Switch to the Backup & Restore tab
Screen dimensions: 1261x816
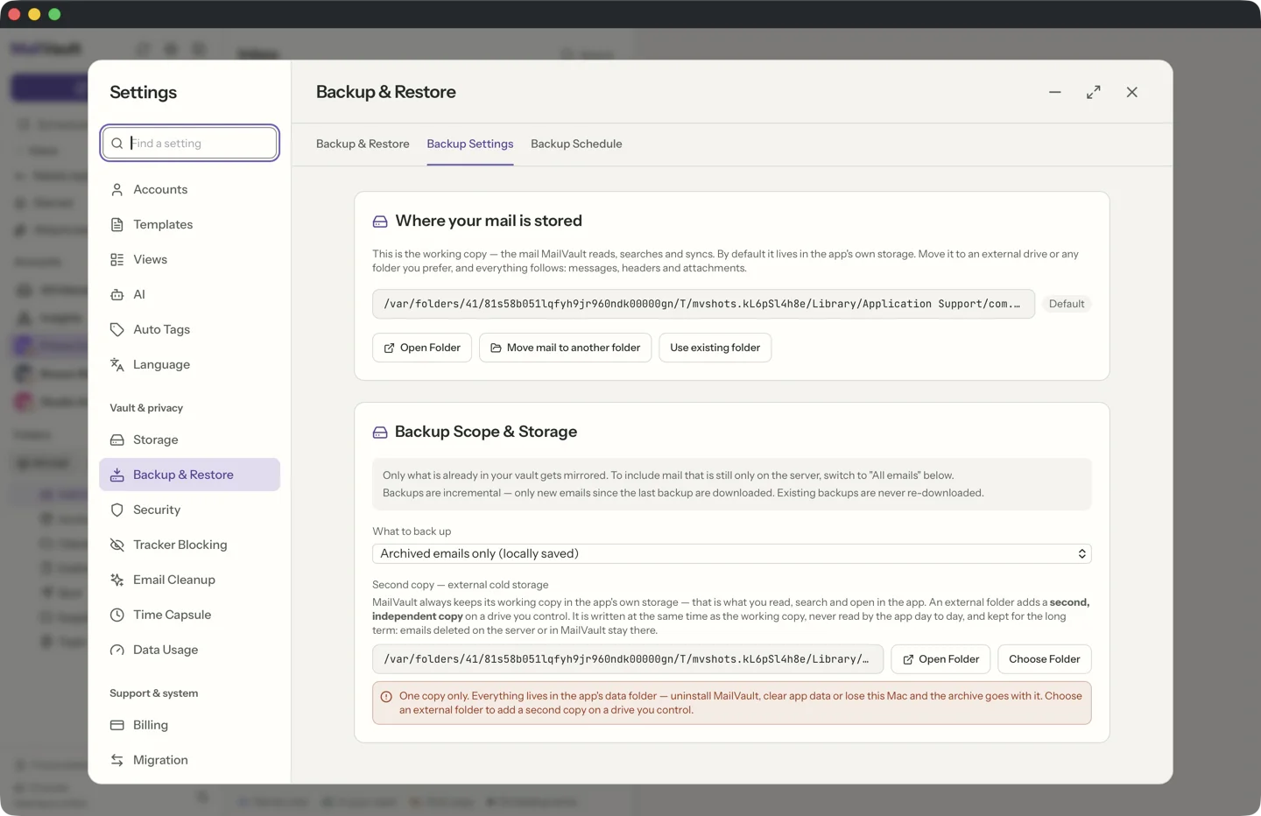point(363,144)
